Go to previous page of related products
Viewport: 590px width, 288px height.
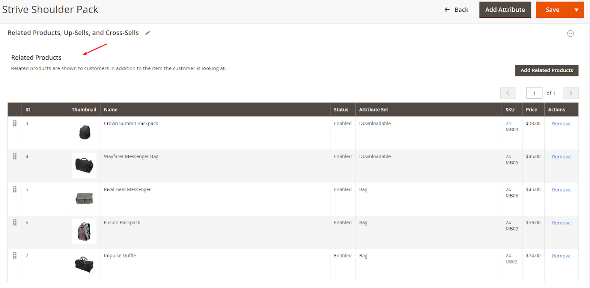(x=508, y=93)
